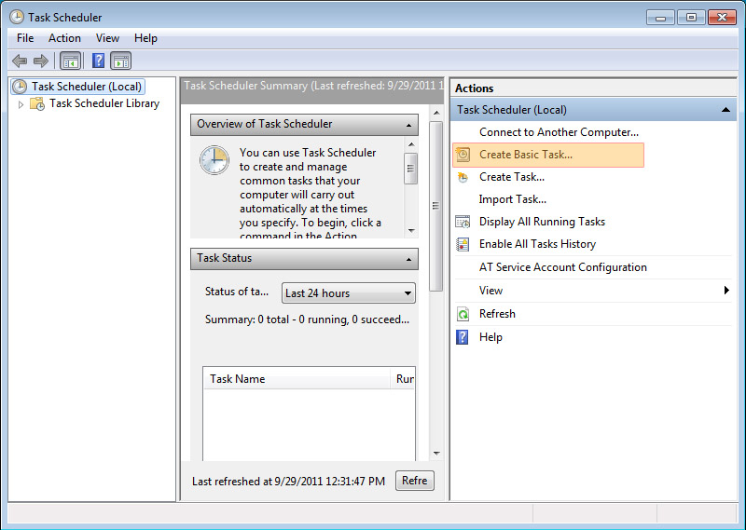The image size is (746, 530).
Task: Toggle the Show/Hide Console Tree toolbar icon
Action: 71,61
